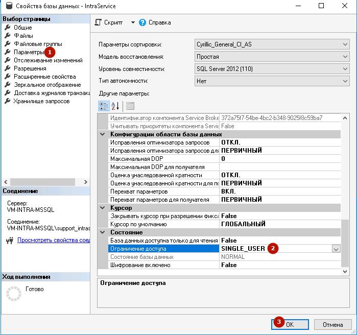Viewport: 357px width, 335px height.
Task: Click the property grid vertical scrollbar thumb
Action: (x=345, y=243)
